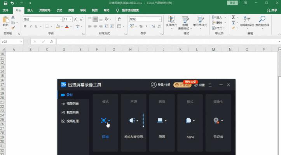The image size is (281, 155).
Task: Undo the last action in Excel
Action: pyautogui.click(x=12, y=3)
